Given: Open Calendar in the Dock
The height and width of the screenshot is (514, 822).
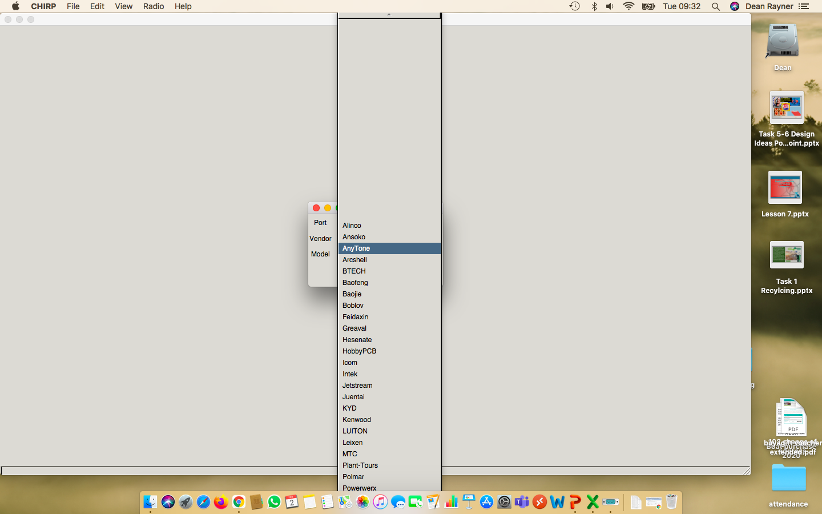Looking at the screenshot, I should (x=292, y=502).
